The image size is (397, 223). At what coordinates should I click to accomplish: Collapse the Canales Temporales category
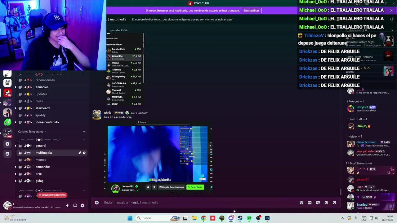pyautogui.click(x=32, y=132)
